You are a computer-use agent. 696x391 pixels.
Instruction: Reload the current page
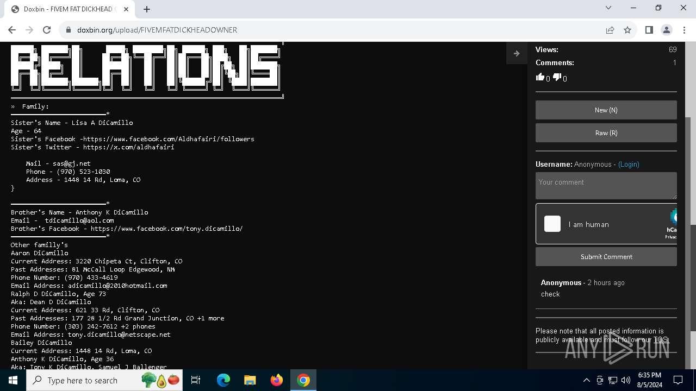pos(47,30)
